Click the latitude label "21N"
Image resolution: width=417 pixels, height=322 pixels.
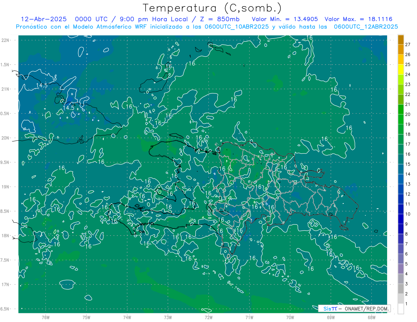5,89
